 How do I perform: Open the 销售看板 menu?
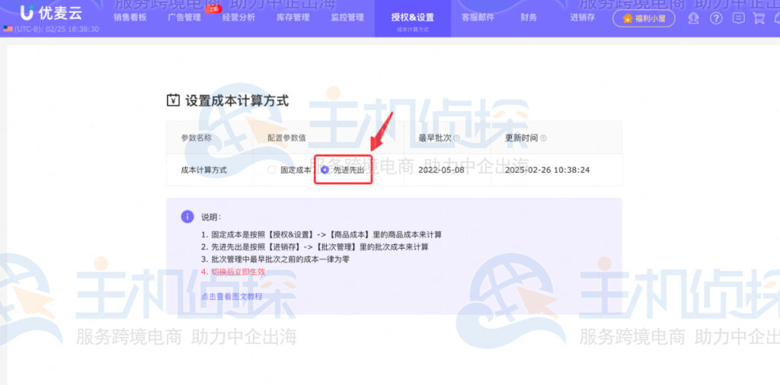[x=130, y=17]
